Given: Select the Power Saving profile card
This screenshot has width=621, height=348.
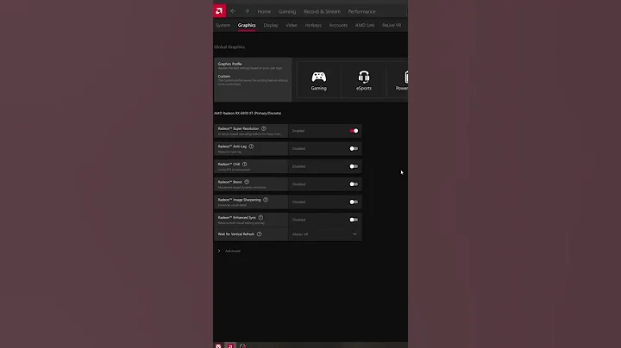Looking at the screenshot, I should pyautogui.click(x=398, y=79).
